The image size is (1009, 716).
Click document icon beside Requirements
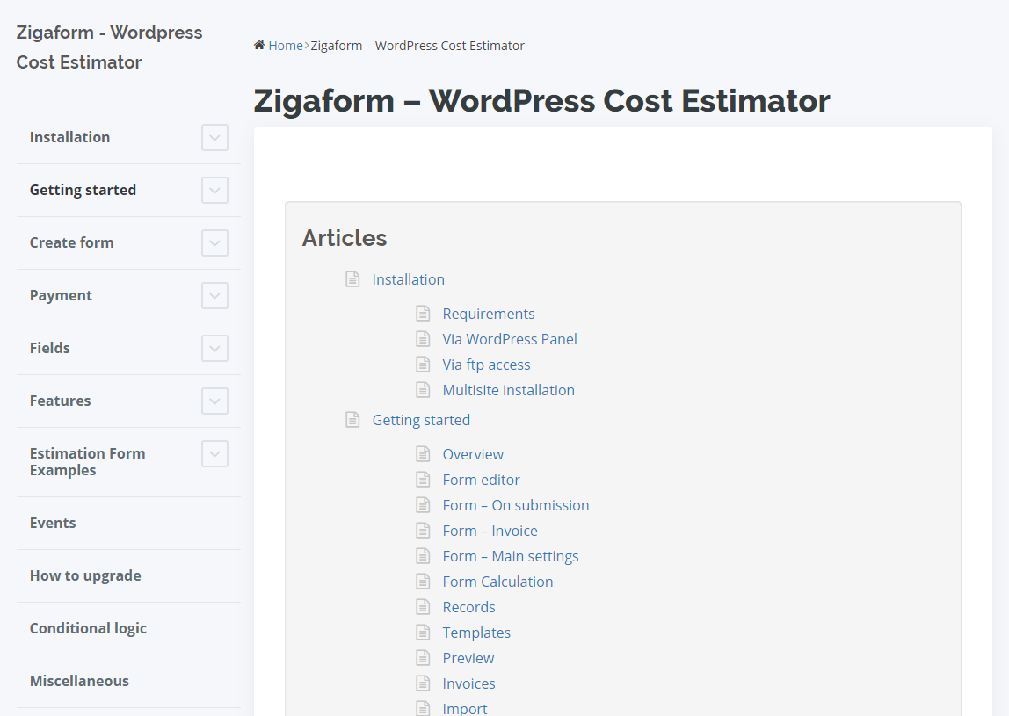pos(423,314)
